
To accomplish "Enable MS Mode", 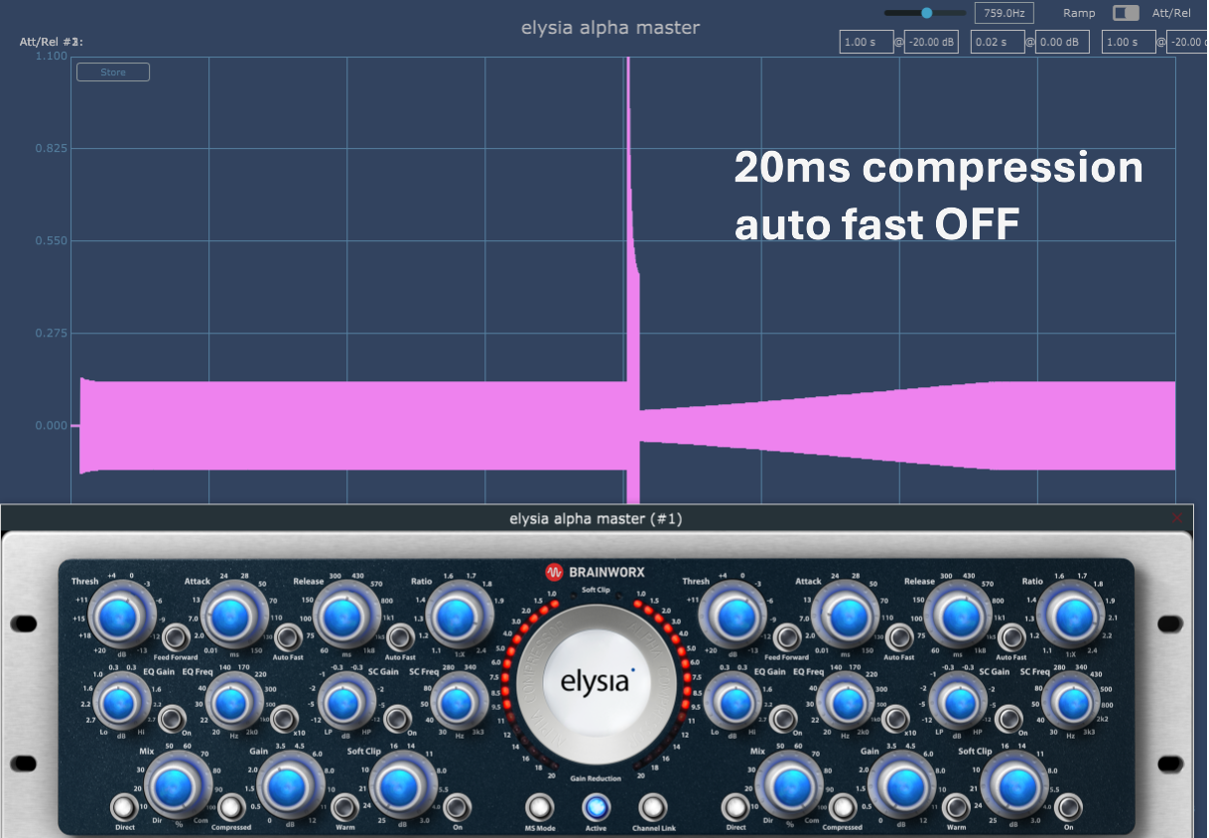I will [x=540, y=806].
